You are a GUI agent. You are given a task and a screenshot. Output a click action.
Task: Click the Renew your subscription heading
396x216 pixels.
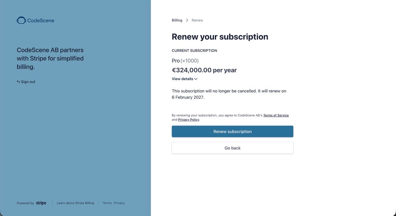pyautogui.click(x=220, y=37)
